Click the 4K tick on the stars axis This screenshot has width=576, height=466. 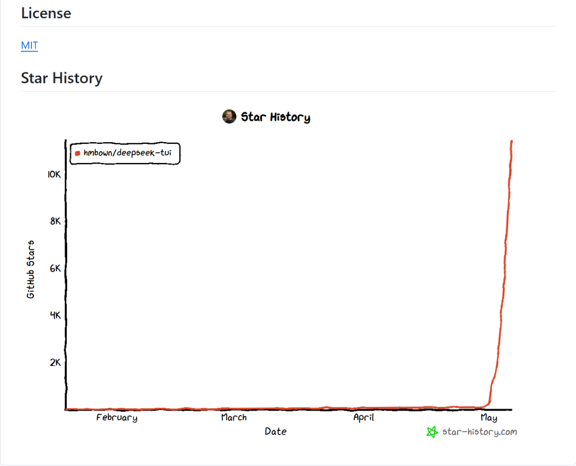point(55,315)
